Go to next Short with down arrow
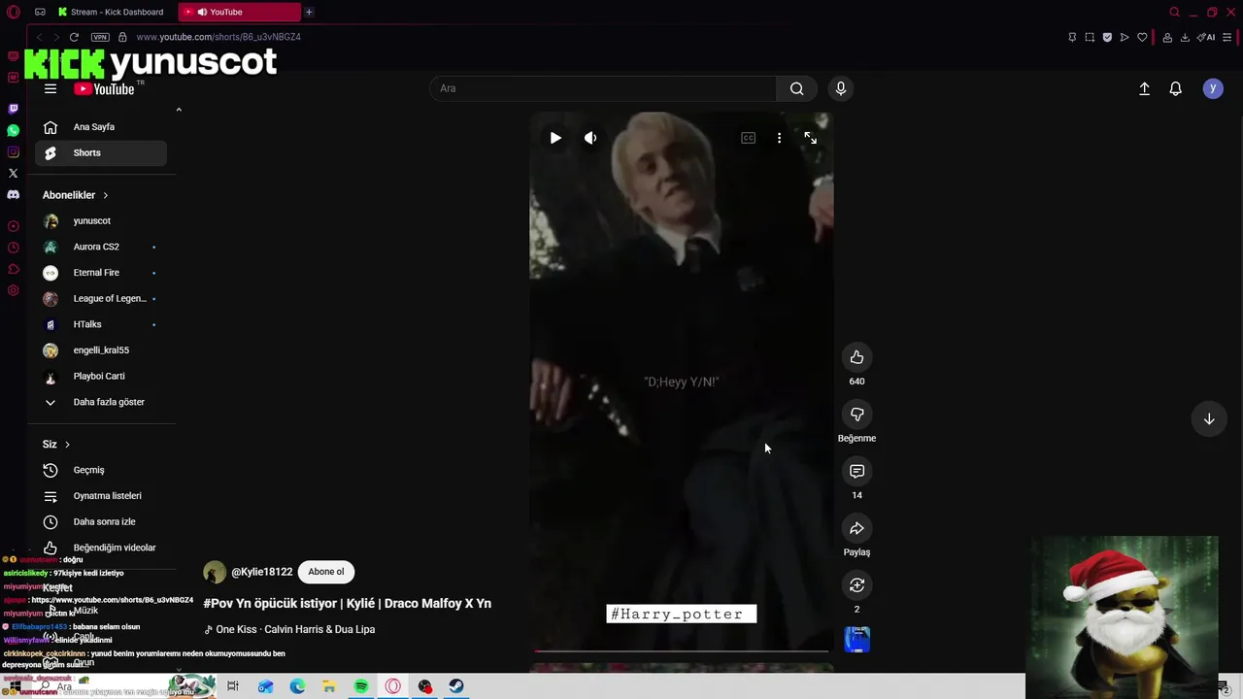This screenshot has height=699, width=1243. pos(1209,419)
